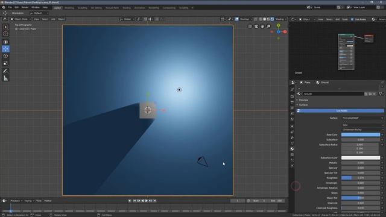
Task: Click the green Y axis gizmo ball
Action: [x=279, y=25]
